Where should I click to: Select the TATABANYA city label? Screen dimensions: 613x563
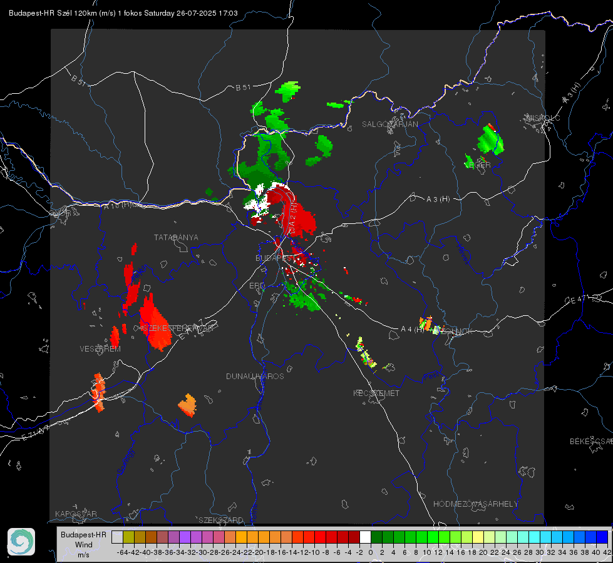pos(176,237)
